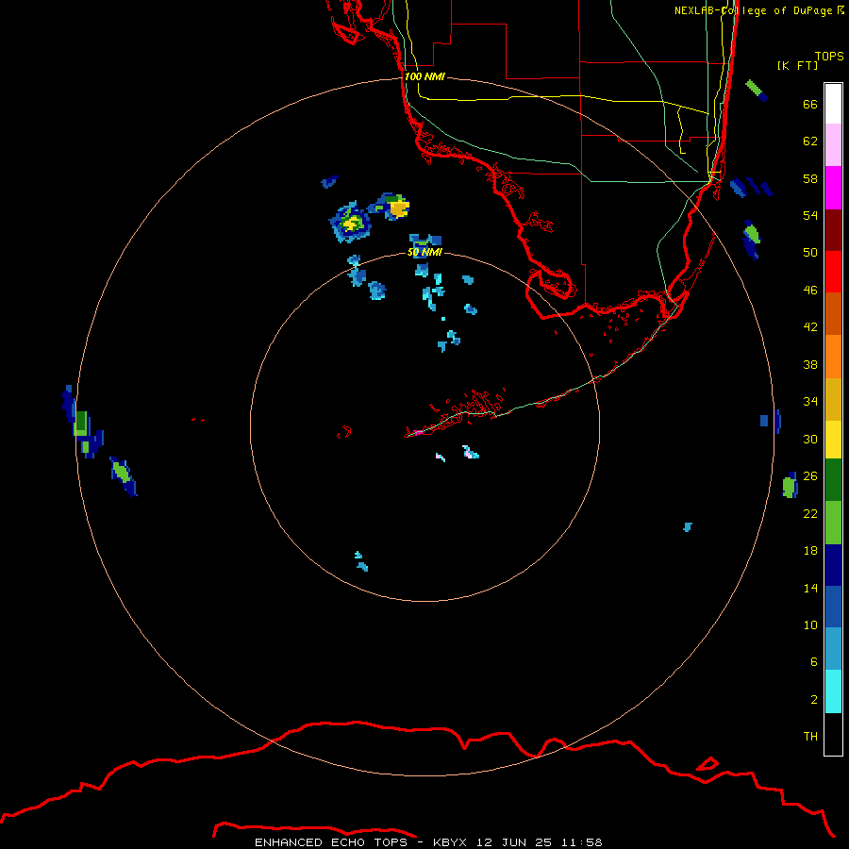Select the light orange legend swatch
The image size is (849, 849).
pos(833,357)
